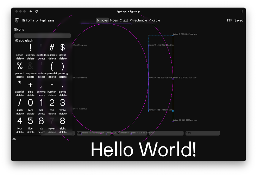This screenshot has width=257, height=176.
Task: Focus the glyph search field
Action: tap(43, 36)
